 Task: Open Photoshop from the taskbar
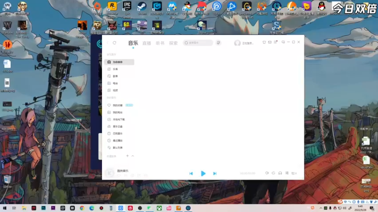(43, 208)
